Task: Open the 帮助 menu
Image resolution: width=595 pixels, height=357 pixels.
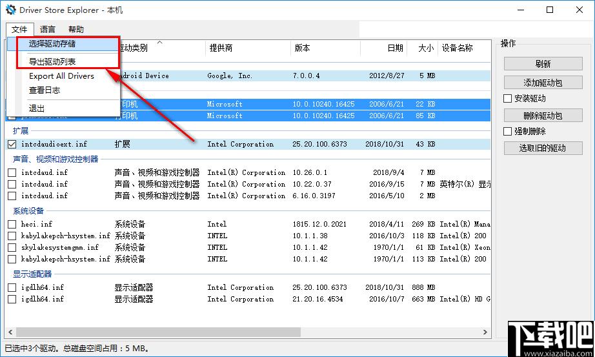Action: point(76,29)
